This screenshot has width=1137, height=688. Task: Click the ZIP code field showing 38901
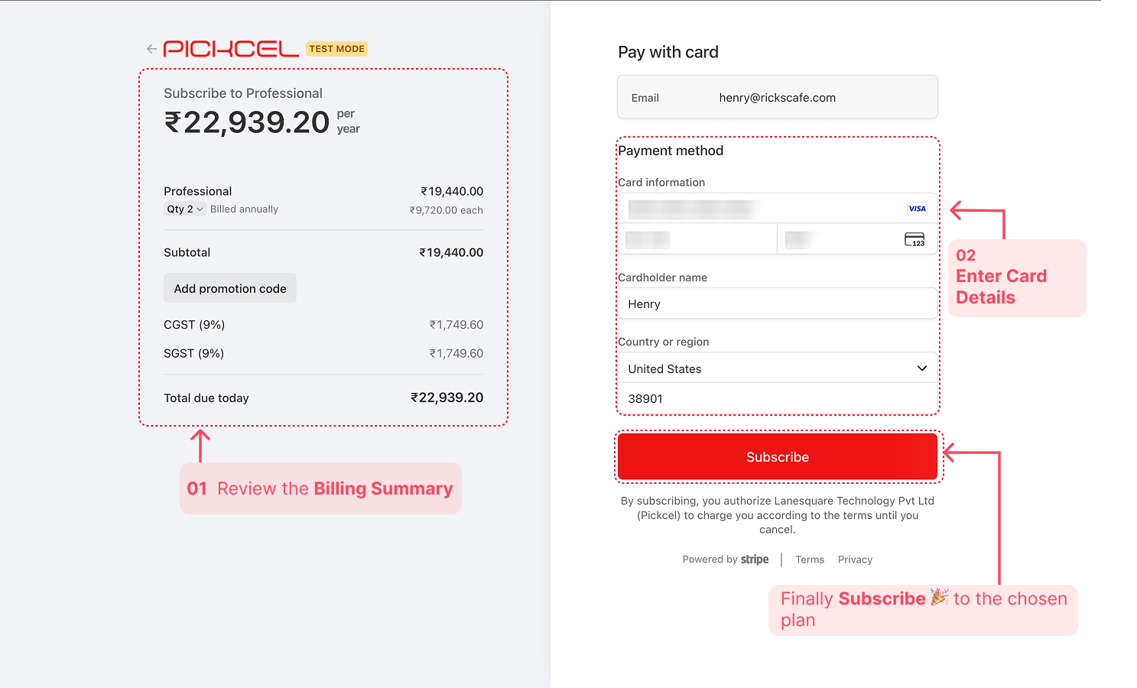coord(777,399)
